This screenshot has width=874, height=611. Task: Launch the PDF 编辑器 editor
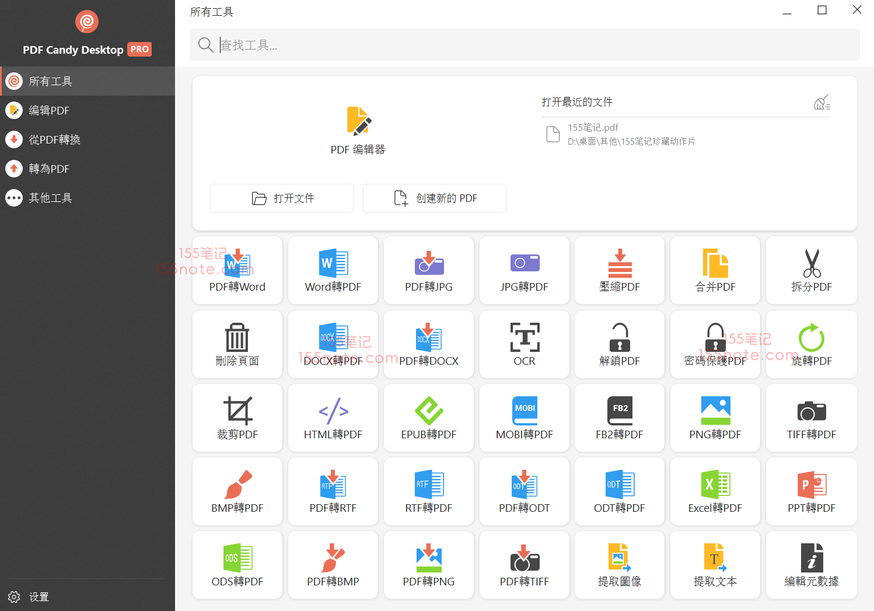[x=358, y=131]
